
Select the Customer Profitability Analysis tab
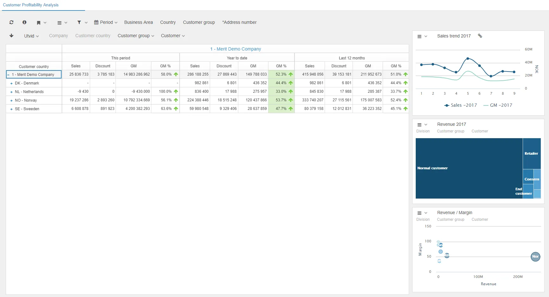30,5
